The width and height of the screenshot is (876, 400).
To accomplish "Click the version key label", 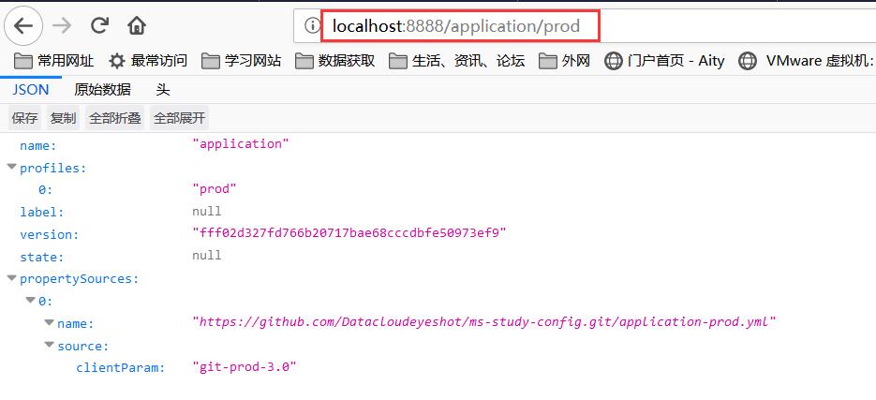I will (50, 234).
